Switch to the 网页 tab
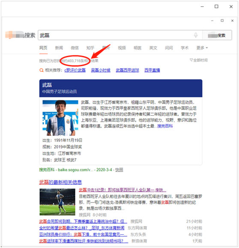239x248 pixels. (x=43, y=48)
